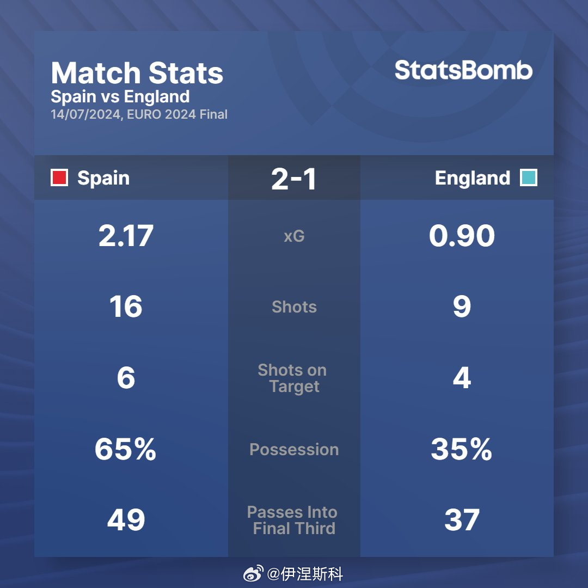The height and width of the screenshot is (588, 588).
Task: Click the Passes Into Final Third label
Action: pyautogui.click(x=293, y=520)
